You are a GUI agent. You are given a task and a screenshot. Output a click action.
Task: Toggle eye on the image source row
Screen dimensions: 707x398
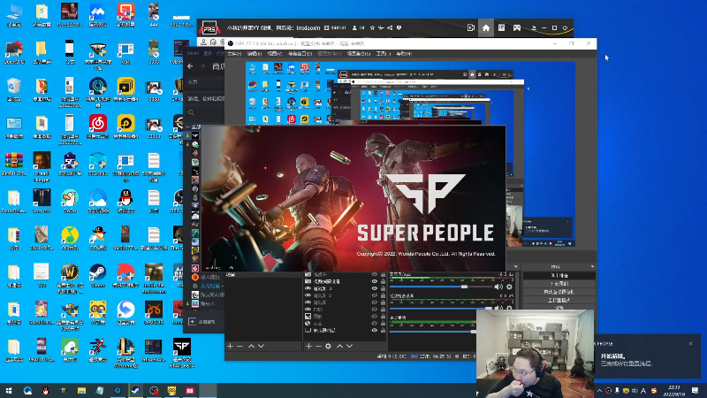pyautogui.click(x=374, y=317)
